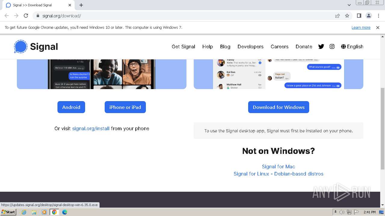This screenshot has height=216, width=385.
Task: Close the Download Signal tab
Action: tap(70, 5)
